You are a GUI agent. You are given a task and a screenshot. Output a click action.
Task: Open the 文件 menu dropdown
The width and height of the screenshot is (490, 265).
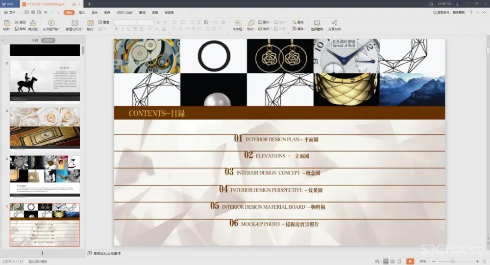click(10, 12)
